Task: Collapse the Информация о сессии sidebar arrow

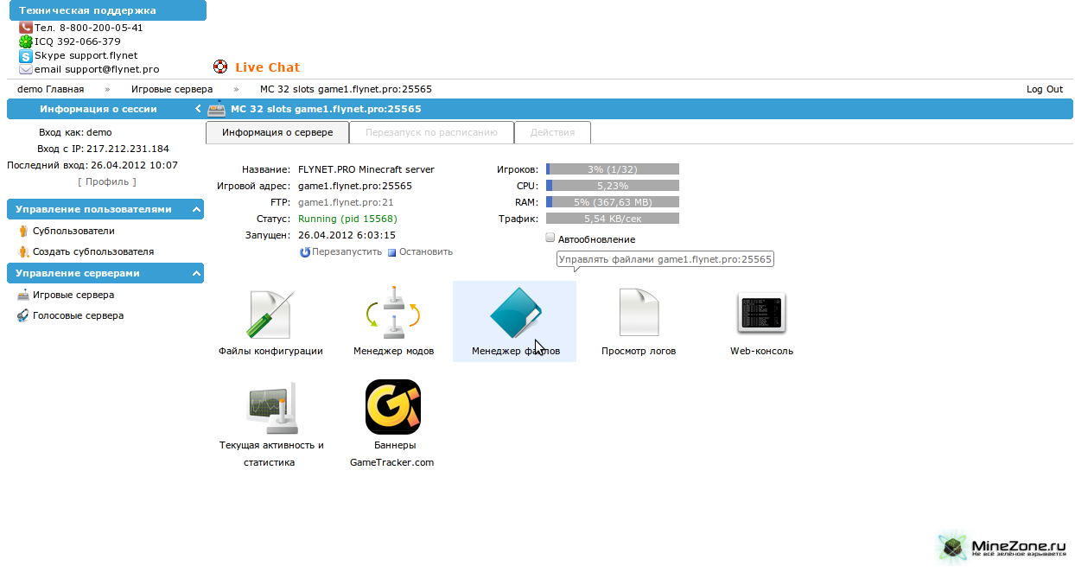Action: click(x=198, y=109)
